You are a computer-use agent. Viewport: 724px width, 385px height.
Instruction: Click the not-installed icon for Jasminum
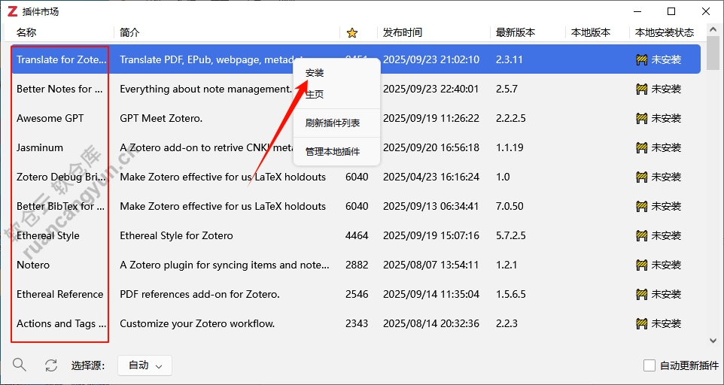[641, 148]
